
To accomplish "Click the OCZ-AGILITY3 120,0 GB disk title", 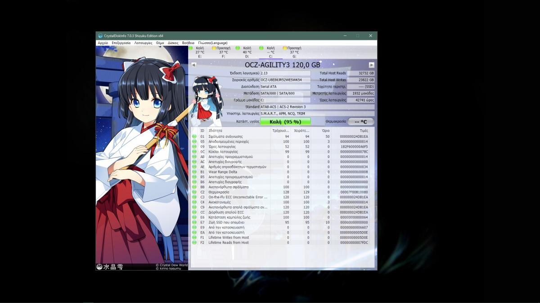I will (283, 65).
